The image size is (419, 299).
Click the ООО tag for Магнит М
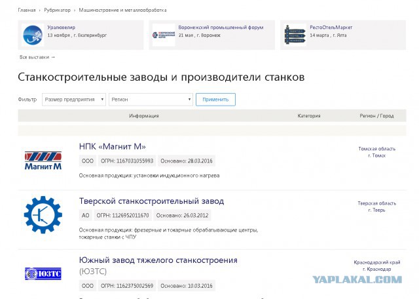click(88, 161)
